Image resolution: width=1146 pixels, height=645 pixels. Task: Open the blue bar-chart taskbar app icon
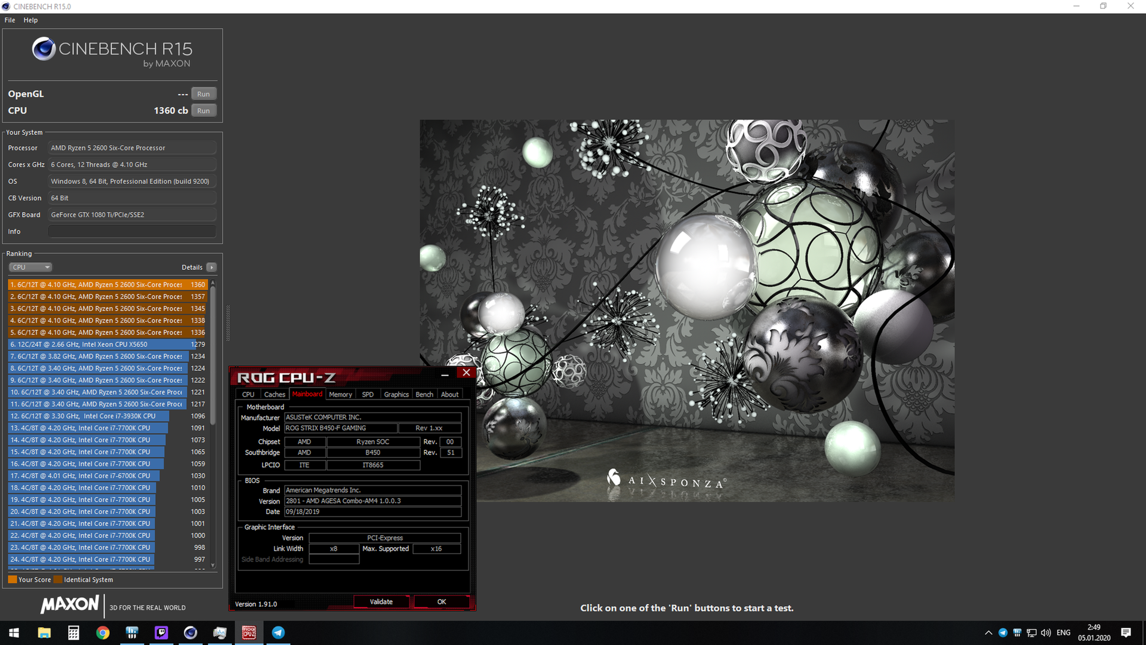pyautogui.click(x=132, y=632)
